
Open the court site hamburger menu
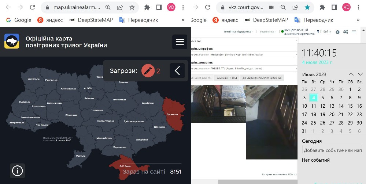[x=354, y=32]
